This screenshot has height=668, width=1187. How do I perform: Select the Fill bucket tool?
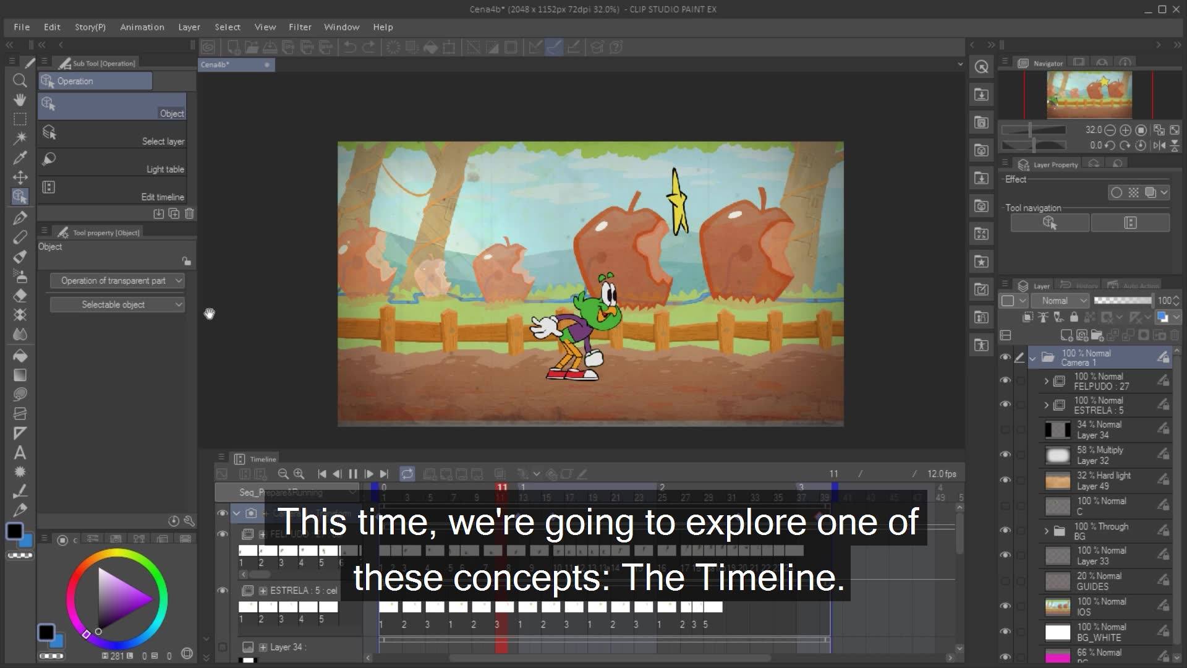click(20, 356)
